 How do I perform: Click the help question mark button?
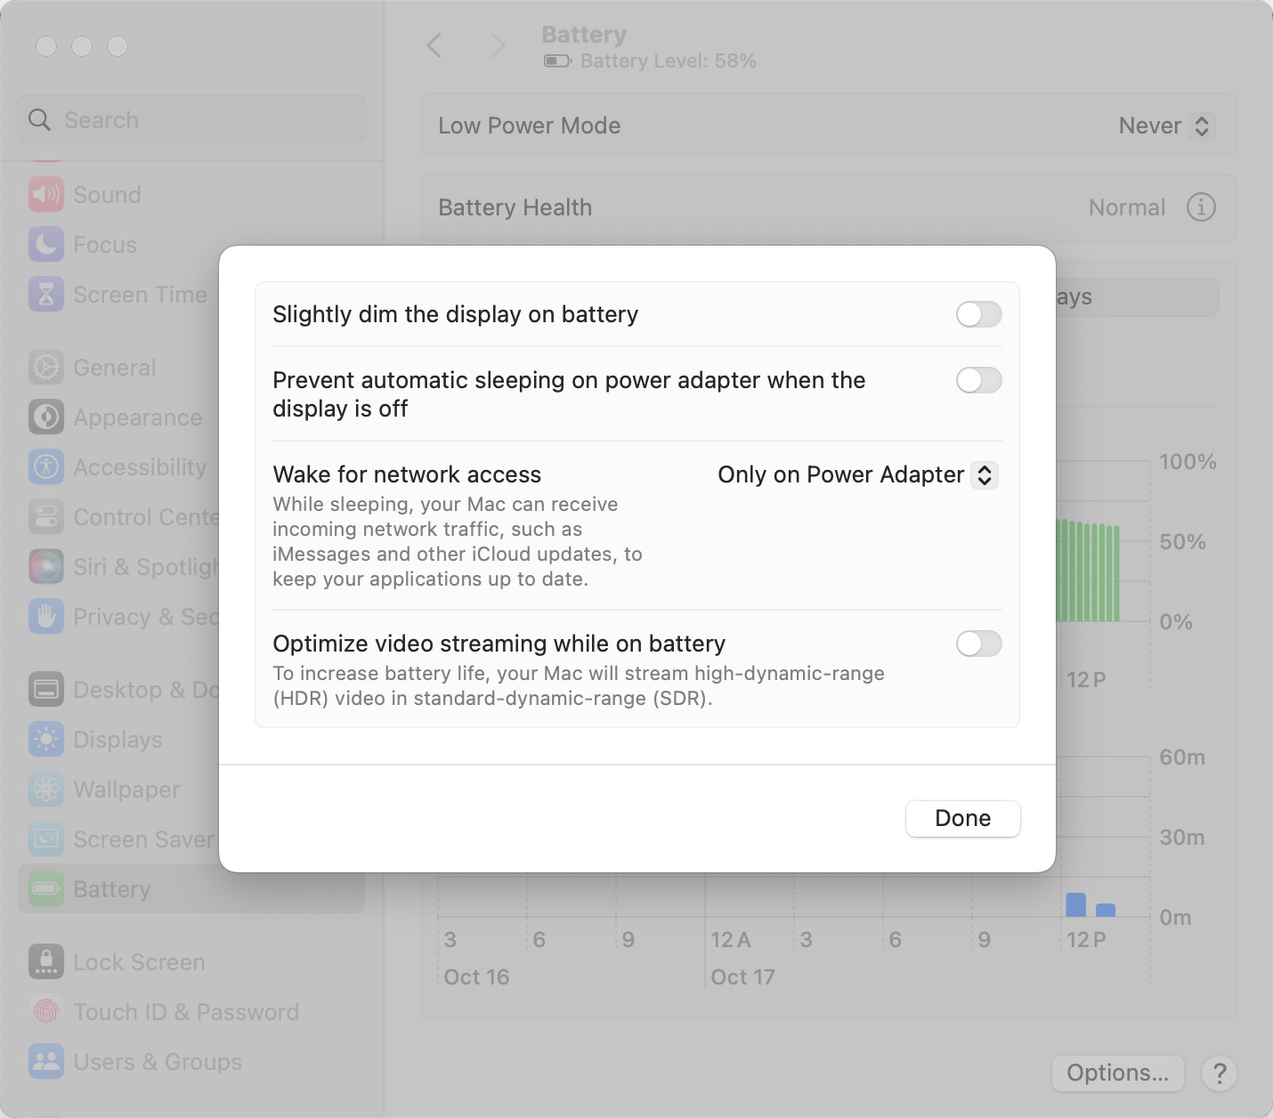click(1220, 1073)
